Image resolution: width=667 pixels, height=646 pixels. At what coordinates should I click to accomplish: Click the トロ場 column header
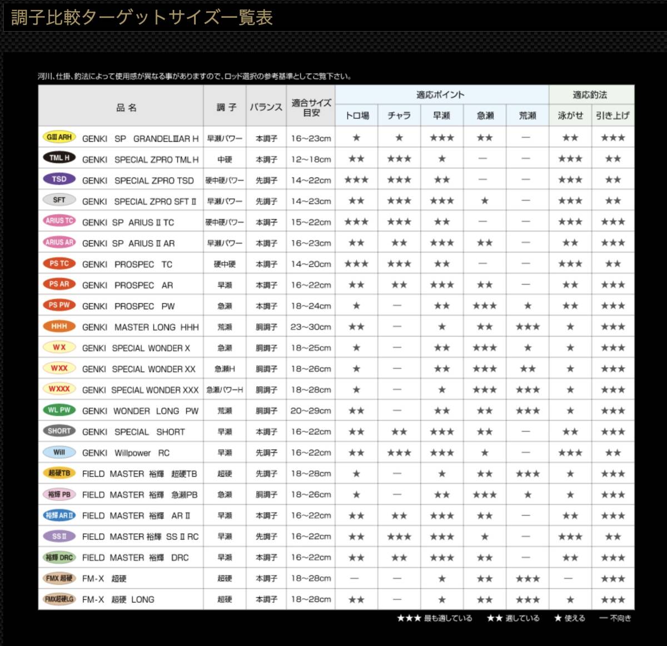coord(357,115)
